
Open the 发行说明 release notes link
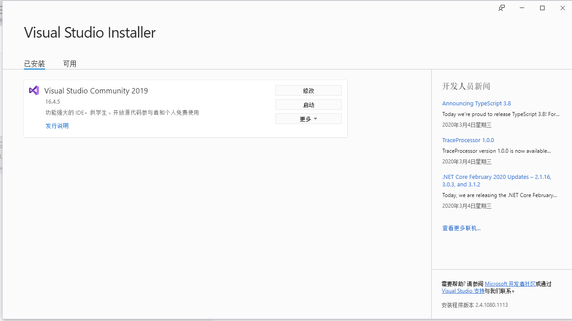[x=57, y=125]
